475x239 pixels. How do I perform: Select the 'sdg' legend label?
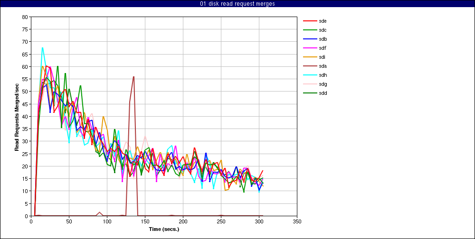coord(323,84)
